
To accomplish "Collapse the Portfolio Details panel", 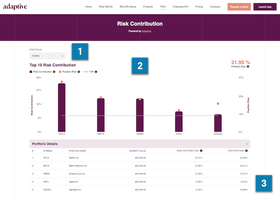I will pos(247,144).
